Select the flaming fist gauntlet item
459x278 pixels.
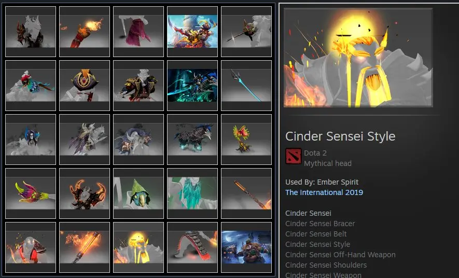click(85, 32)
